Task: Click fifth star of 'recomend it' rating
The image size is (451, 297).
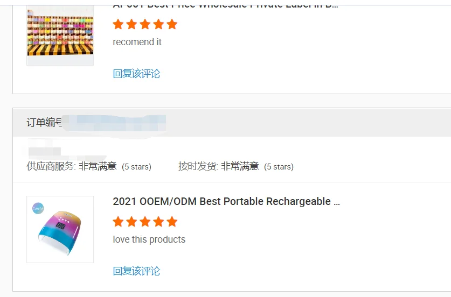Action: click(172, 24)
